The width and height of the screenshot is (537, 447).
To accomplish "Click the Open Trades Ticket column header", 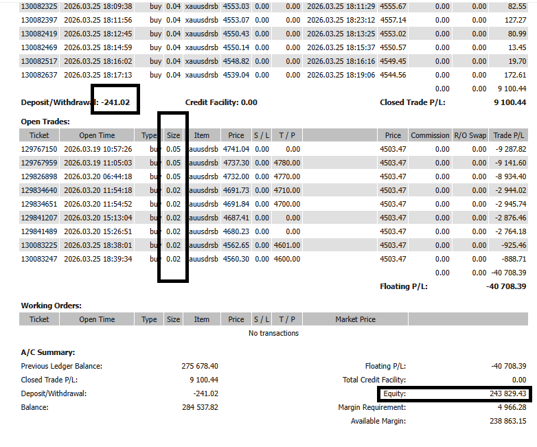I will [39, 135].
